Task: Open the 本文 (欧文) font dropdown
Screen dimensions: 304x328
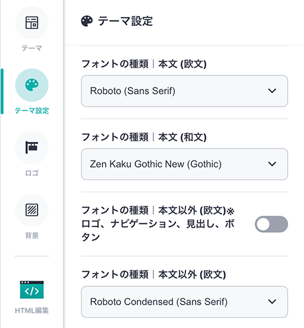Action: [184, 91]
